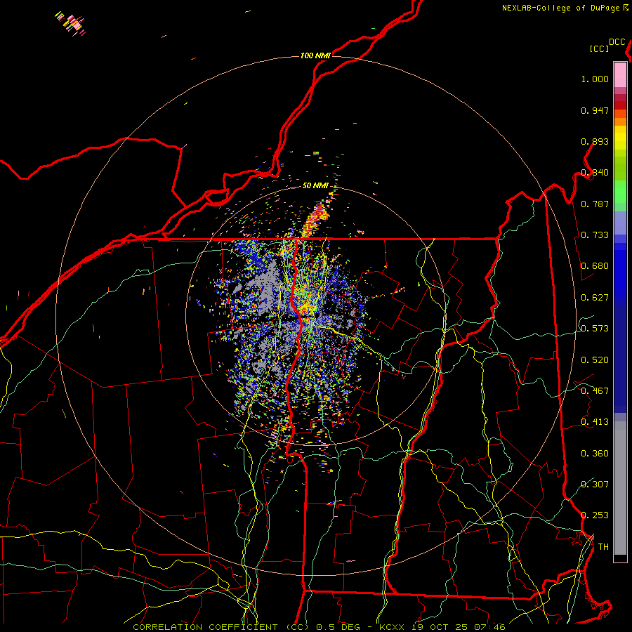Click the 0.680 color scale value
Viewport: 632px width, 632px height.
(x=595, y=266)
